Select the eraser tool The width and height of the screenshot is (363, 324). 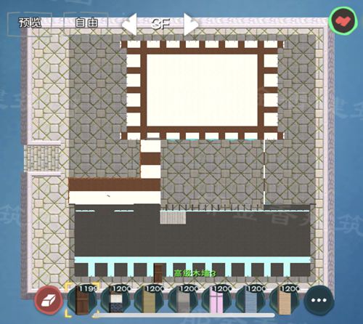(49, 300)
